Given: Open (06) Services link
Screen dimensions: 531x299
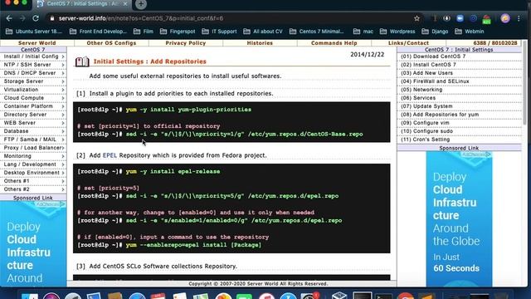Looking at the screenshot, I should (x=418, y=98).
